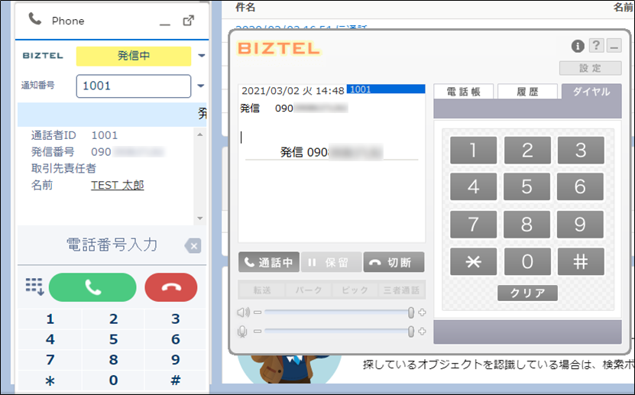The height and width of the screenshot is (395, 635).
Task: Tap 5 on the Phone panel keypad
Action: point(113,339)
